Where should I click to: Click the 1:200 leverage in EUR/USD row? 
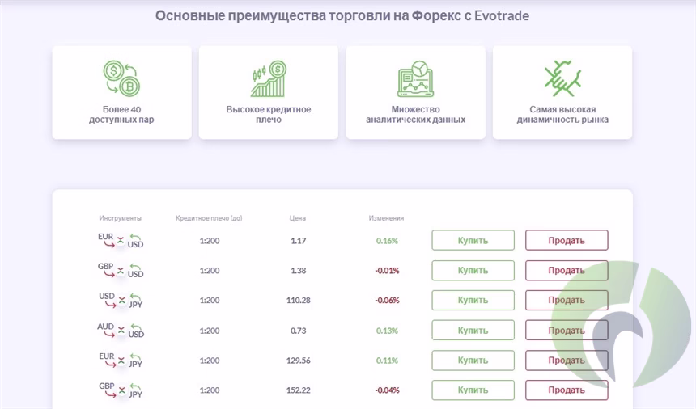(210, 241)
